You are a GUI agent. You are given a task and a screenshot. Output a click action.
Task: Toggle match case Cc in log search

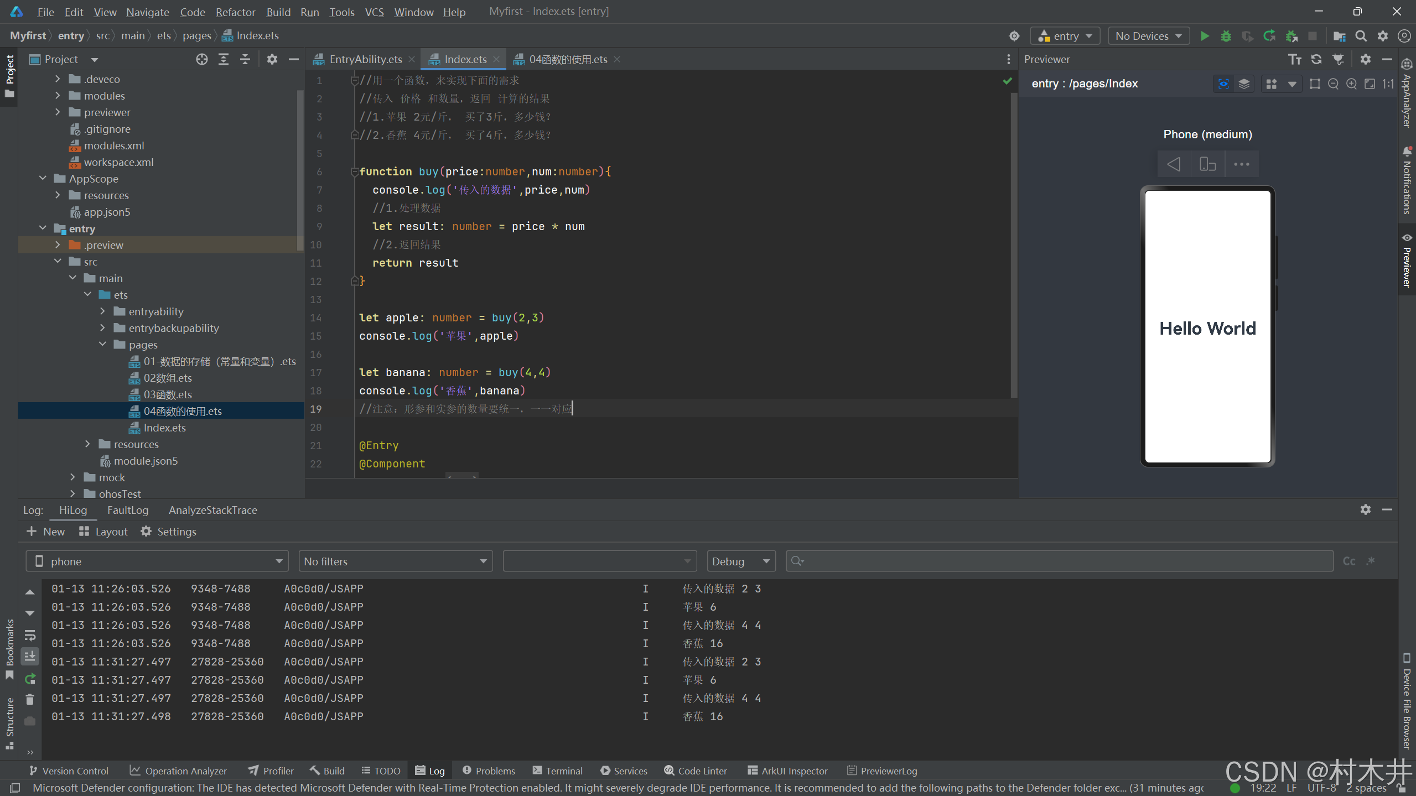click(x=1349, y=561)
